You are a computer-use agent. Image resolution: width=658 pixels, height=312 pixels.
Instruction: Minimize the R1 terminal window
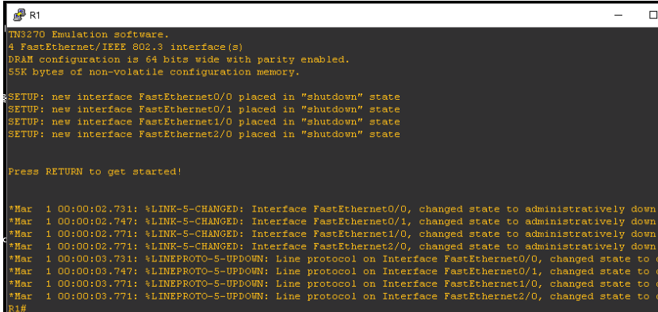[x=618, y=15]
